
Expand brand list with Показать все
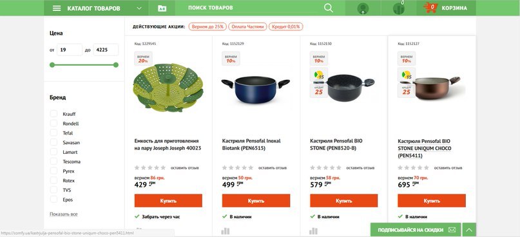(64, 214)
